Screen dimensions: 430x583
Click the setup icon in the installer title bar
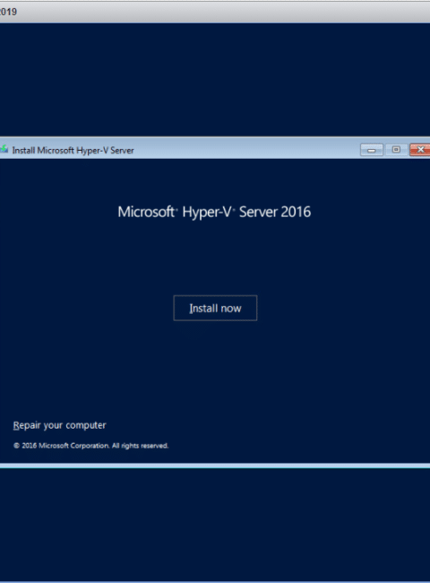[4, 150]
